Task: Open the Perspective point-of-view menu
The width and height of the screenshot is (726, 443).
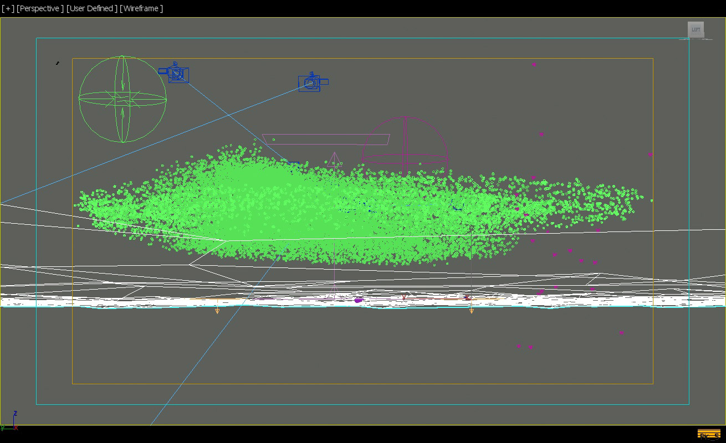Action: pyautogui.click(x=40, y=8)
